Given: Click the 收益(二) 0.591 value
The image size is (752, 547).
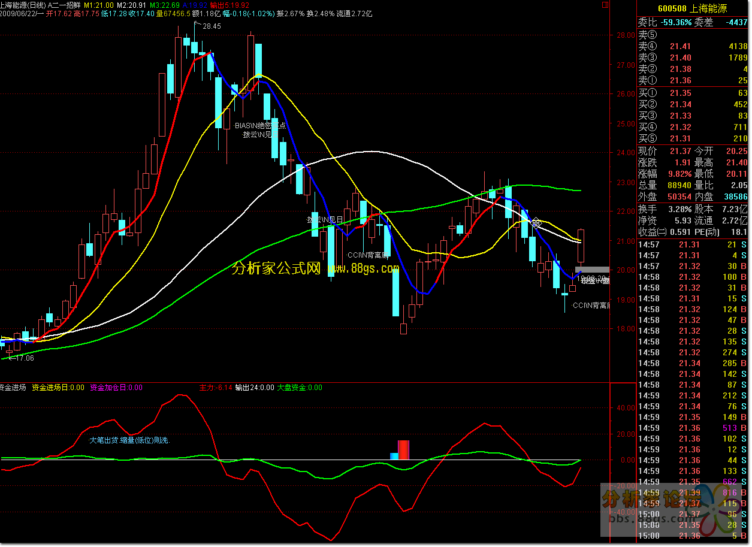Looking at the screenshot, I should (679, 232).
